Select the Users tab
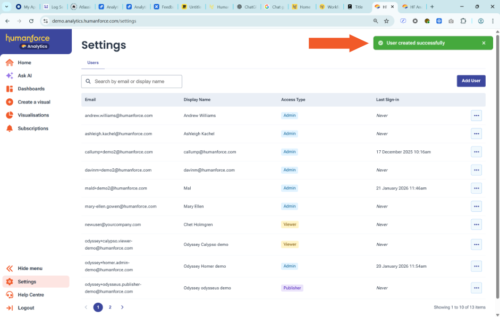 (x=92, y=63)
